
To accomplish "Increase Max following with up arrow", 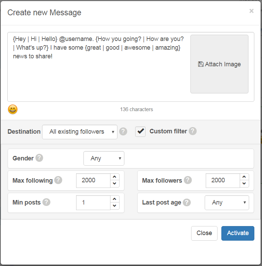I will pos(115,177).
